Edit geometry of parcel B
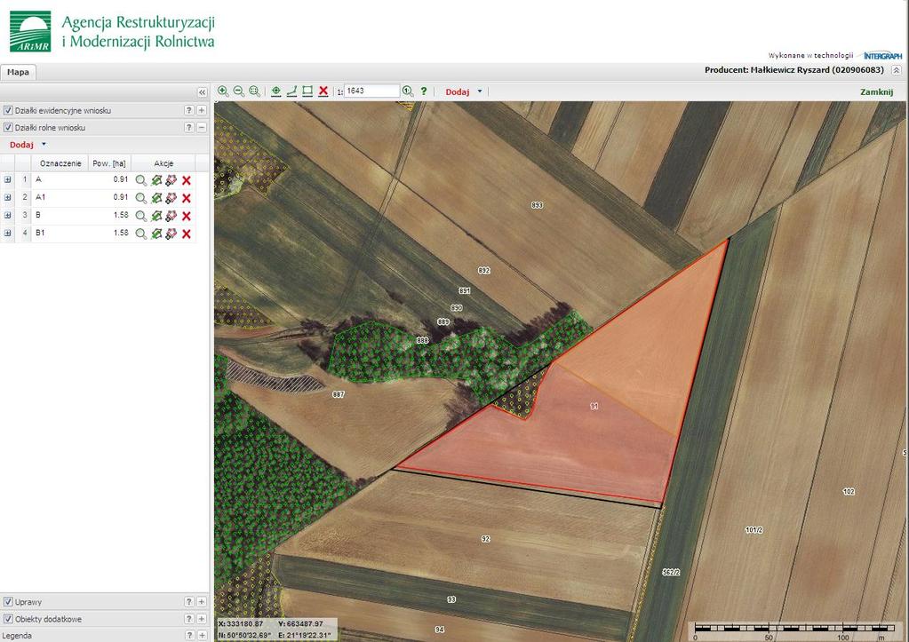The image size is (909, 642). click(x=156, y=216)
